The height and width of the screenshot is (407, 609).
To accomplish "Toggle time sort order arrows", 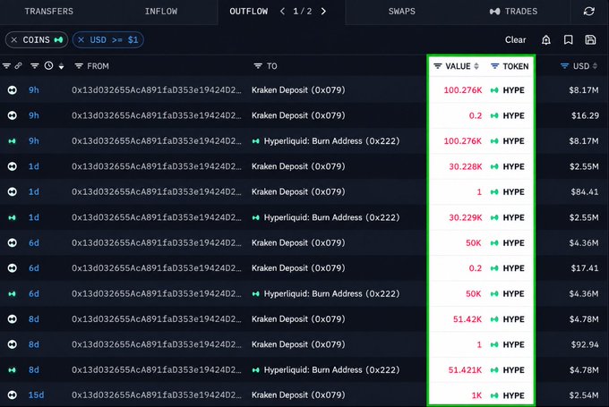I will (61, 66).
